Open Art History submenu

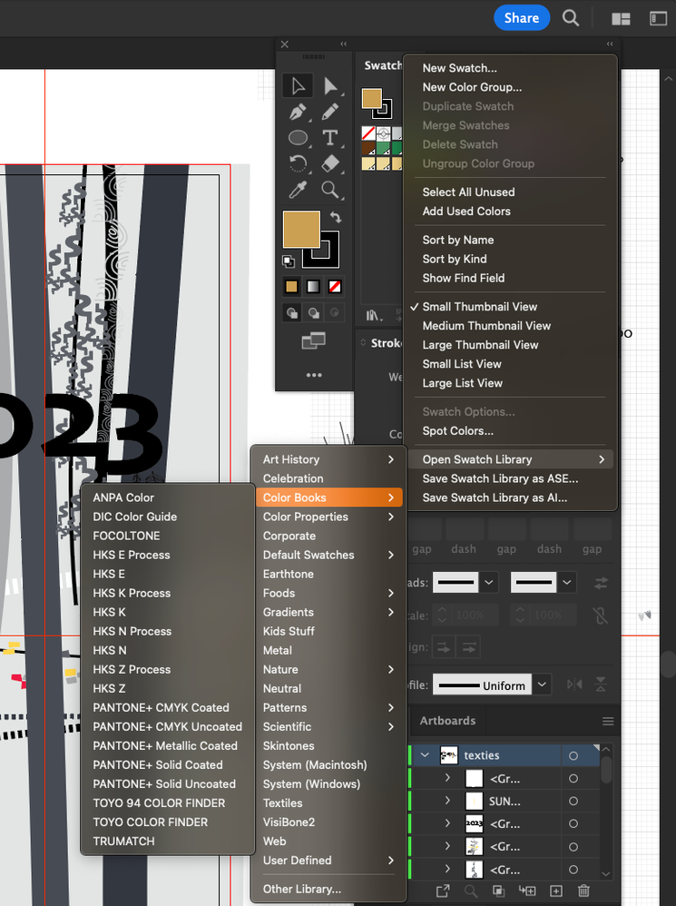pyautogui.click(x=329, y=459)
